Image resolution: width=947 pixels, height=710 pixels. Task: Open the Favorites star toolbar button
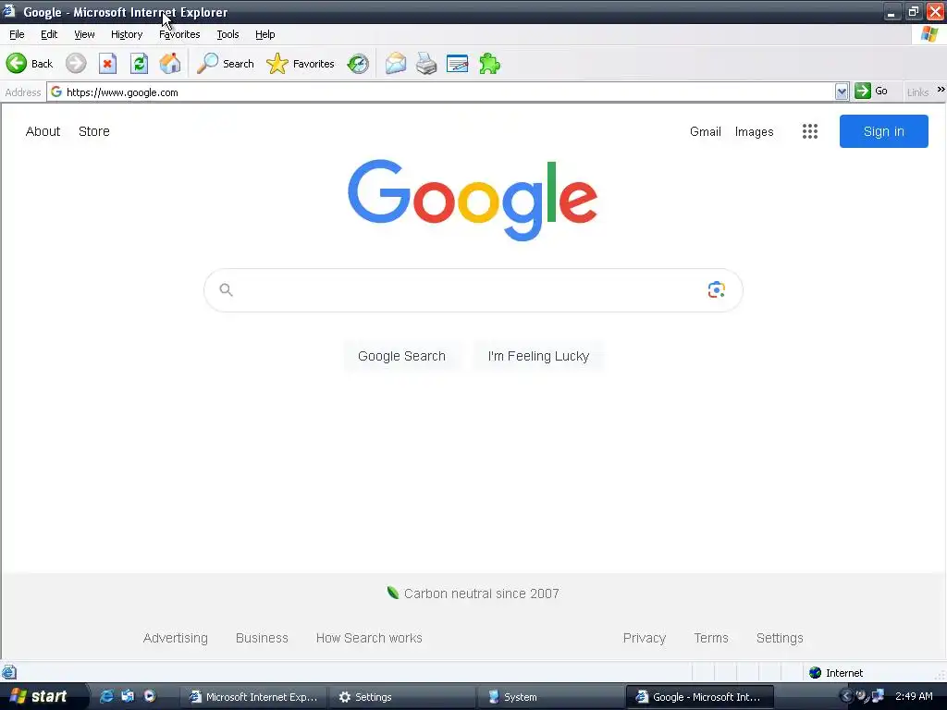pos(301,64)
